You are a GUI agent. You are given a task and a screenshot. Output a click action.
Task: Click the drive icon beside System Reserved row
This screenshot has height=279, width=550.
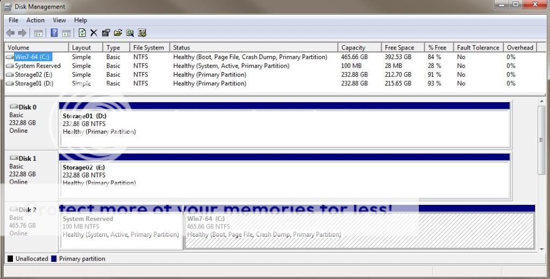coord(10,66)
